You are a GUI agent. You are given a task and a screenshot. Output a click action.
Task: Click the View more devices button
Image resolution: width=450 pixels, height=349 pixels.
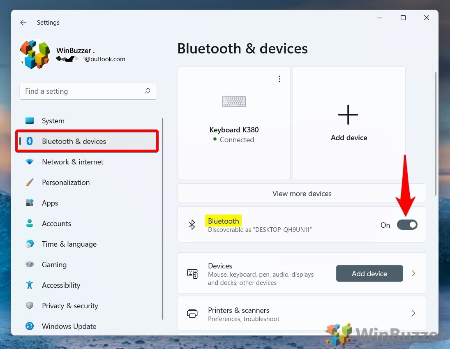point(302,193)
